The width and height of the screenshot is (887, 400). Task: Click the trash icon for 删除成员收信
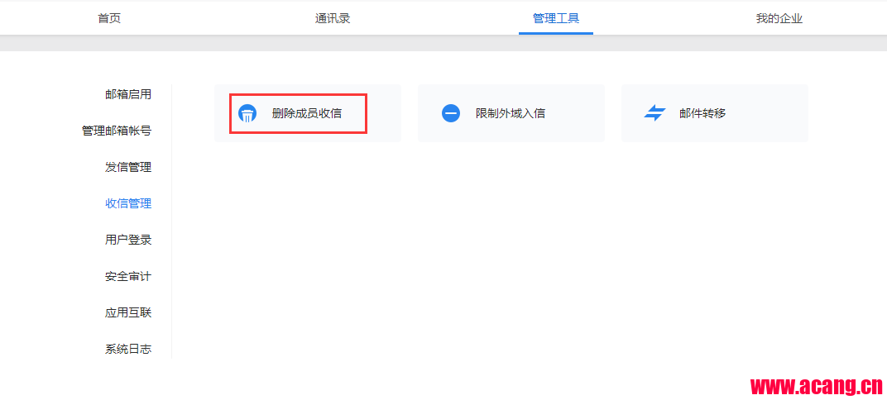[x=247, y=113]
